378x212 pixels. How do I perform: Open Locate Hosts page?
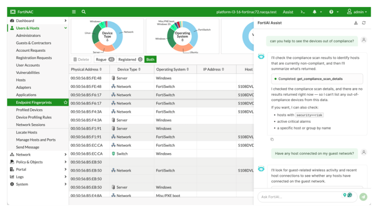[27, 132]
